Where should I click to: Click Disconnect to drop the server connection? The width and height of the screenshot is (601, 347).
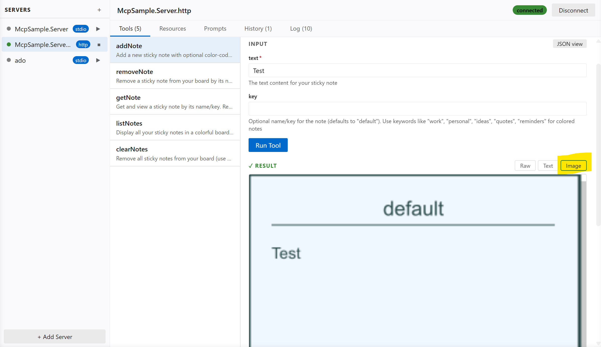click(573, 10)
